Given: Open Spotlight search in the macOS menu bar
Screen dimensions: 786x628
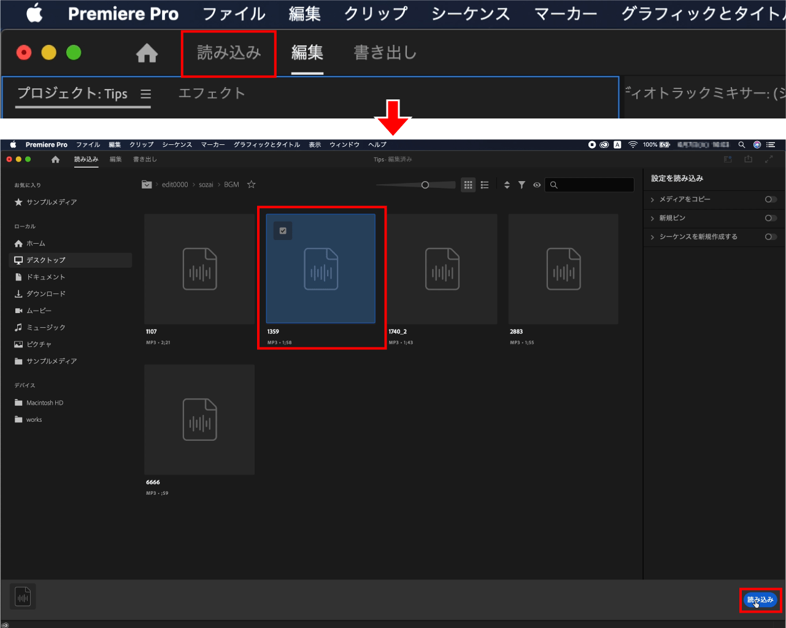Looking at the screenshot, I should (742, 145).
